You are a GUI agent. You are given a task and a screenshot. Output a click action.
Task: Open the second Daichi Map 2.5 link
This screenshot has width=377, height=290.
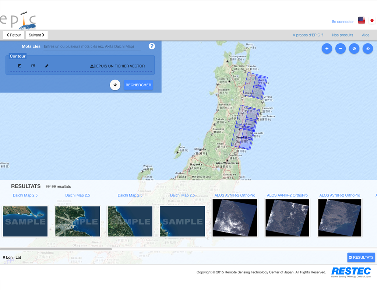(78, 195)
